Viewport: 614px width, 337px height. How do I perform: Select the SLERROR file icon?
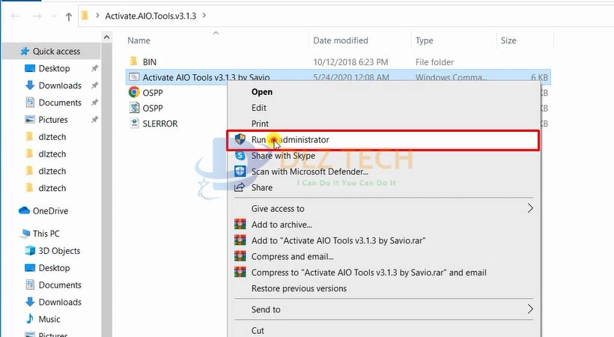[x=134, y=123]
